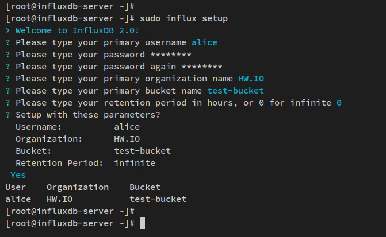Screen dimensions: 386x237
Task: Click the 'Setup with these parameters?' question
Action: (x=87, y=115)
